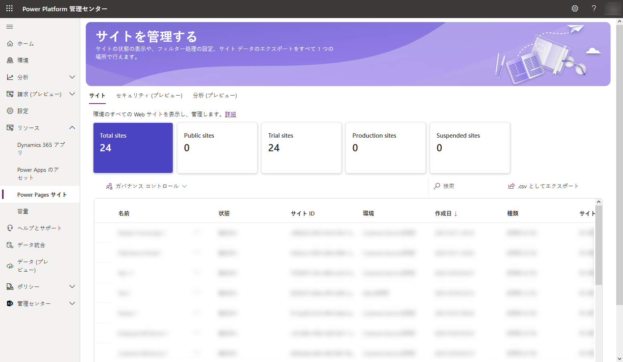Open settings gear in top bar
This screenshot has height=362, width=623.
[575, 8]
